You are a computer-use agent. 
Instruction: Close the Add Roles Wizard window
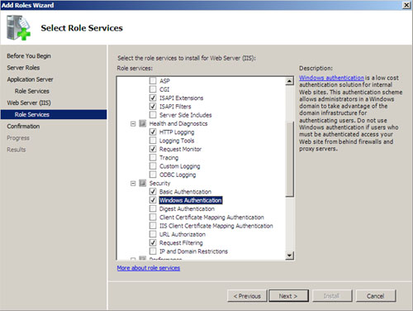click(x=406, y=5)
